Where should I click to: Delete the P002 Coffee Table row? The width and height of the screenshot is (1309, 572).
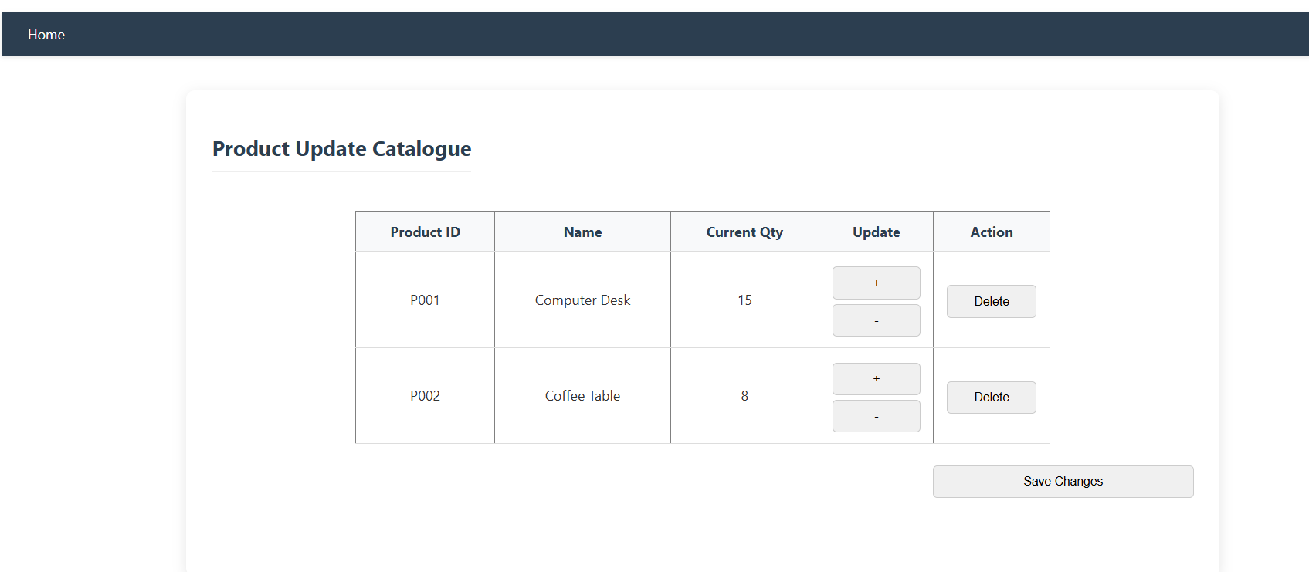pyautogui.click(x=991, y=397)
